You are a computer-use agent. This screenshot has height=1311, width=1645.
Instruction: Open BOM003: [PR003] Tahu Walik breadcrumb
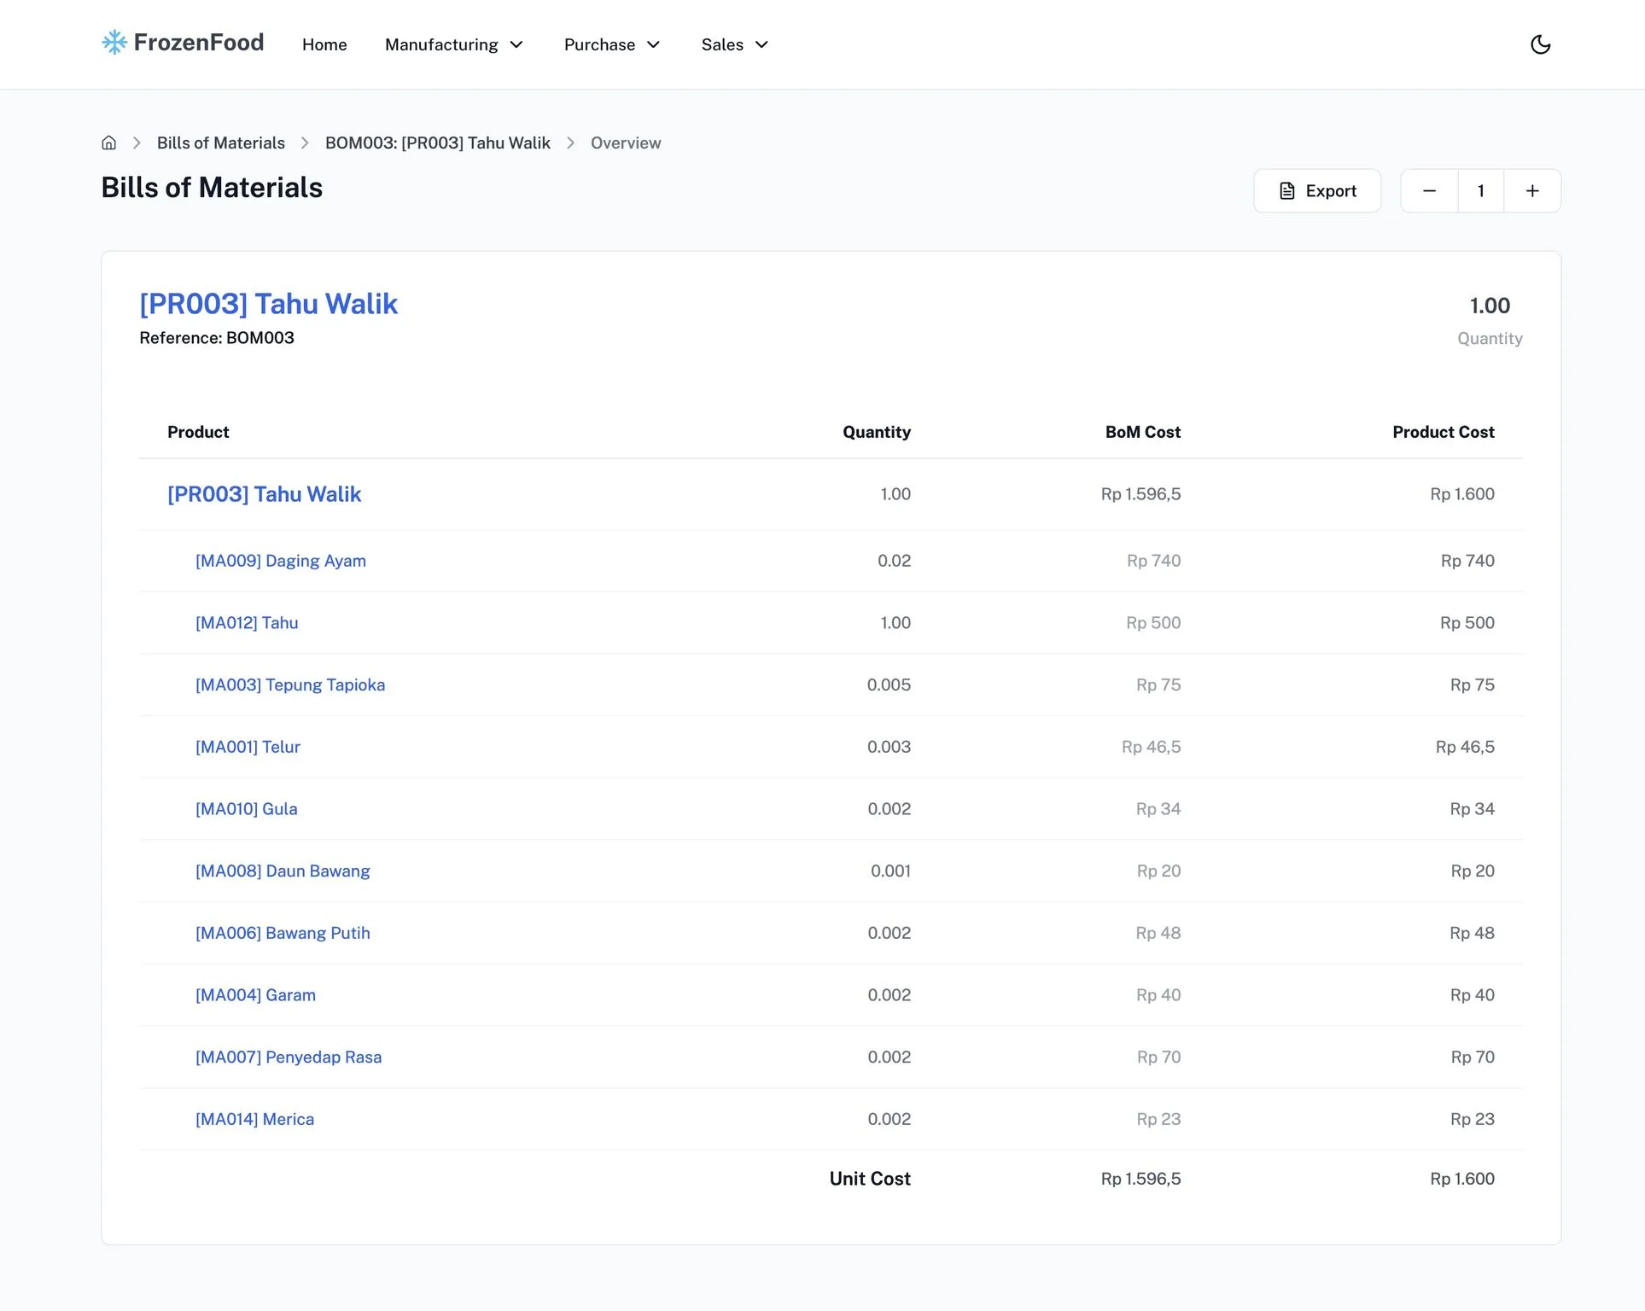(x=438, y=143)
